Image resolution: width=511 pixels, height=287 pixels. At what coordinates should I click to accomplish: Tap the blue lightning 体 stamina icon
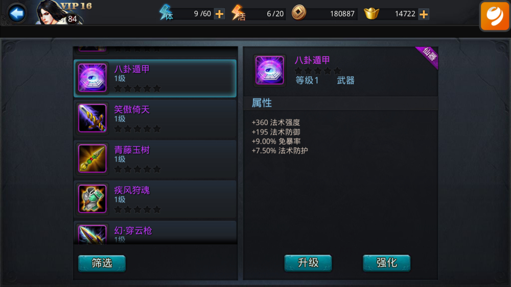point(166,13)
